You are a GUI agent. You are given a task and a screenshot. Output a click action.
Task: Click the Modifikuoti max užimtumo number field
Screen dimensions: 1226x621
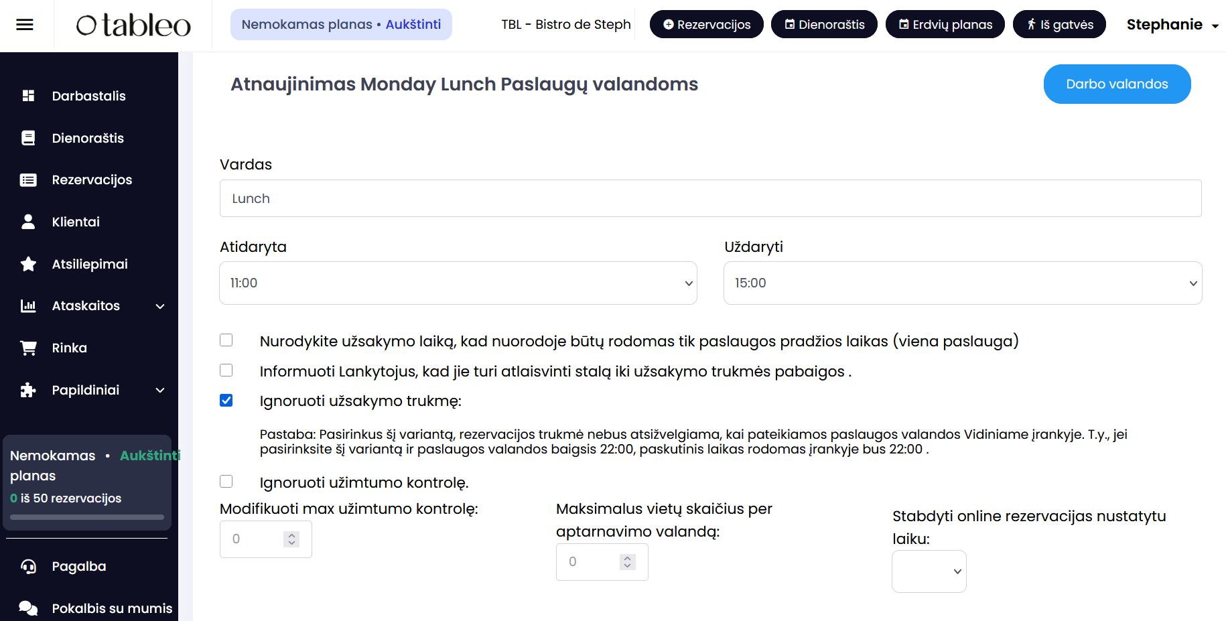266,539
